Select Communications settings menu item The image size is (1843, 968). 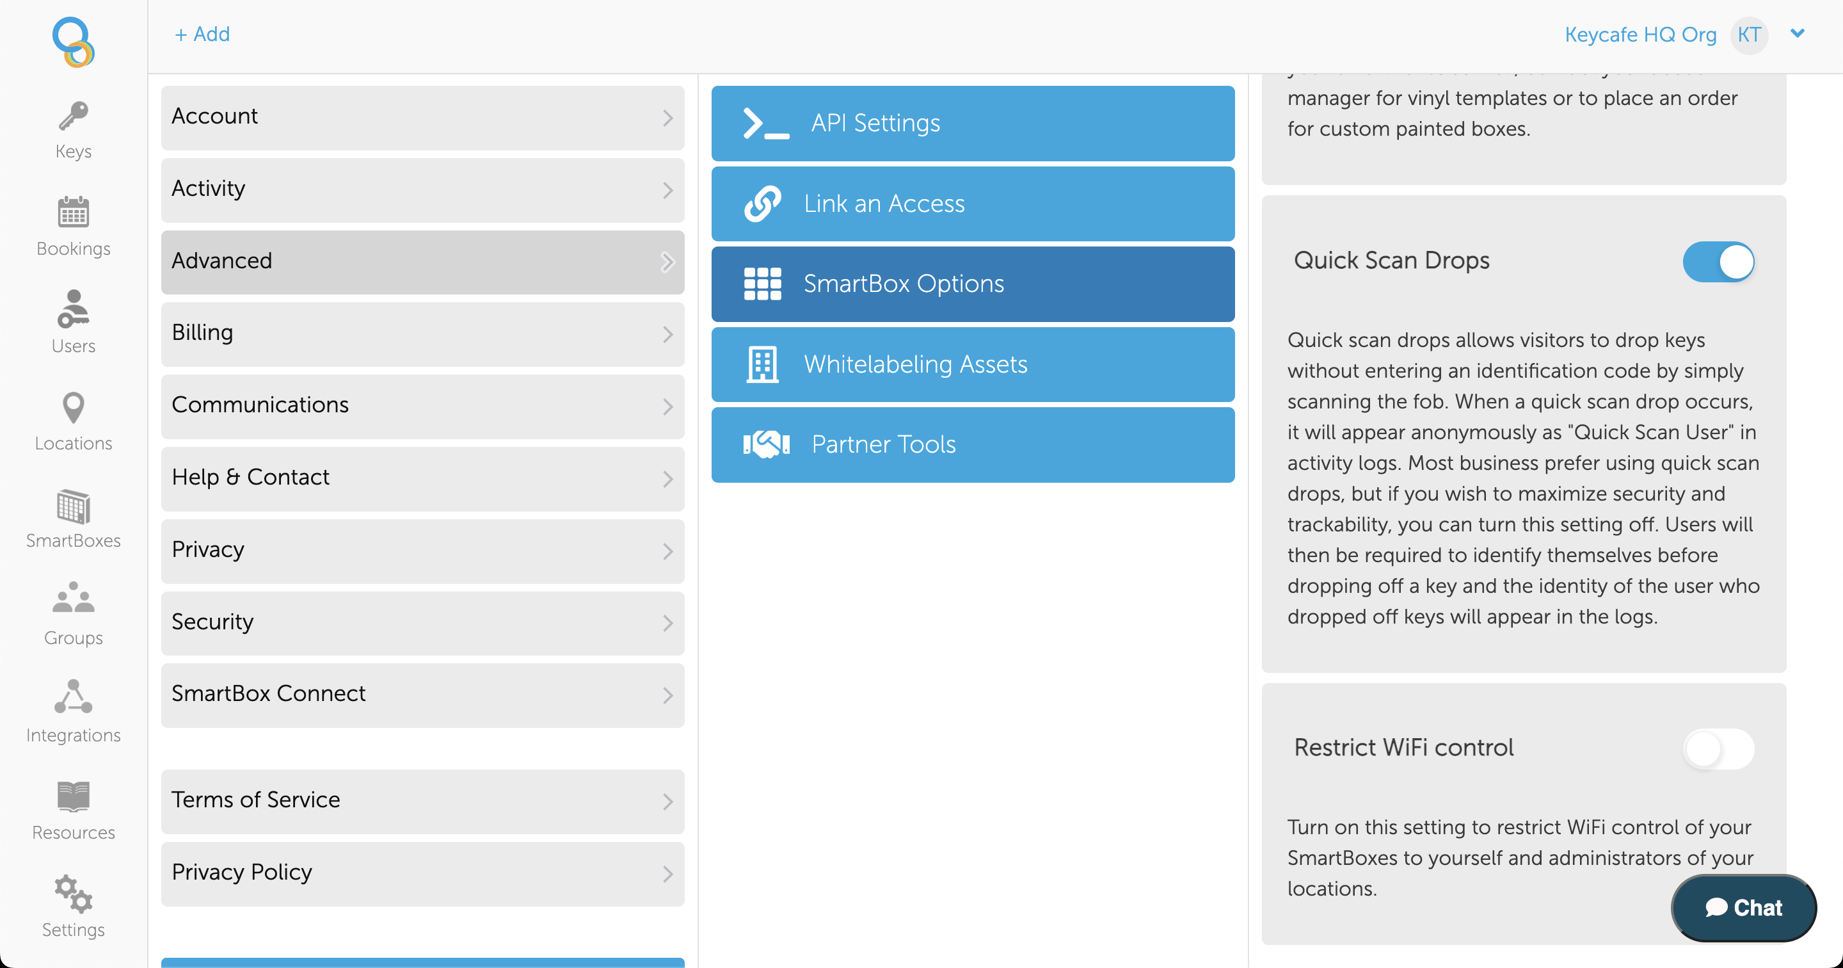coord(422,407)
